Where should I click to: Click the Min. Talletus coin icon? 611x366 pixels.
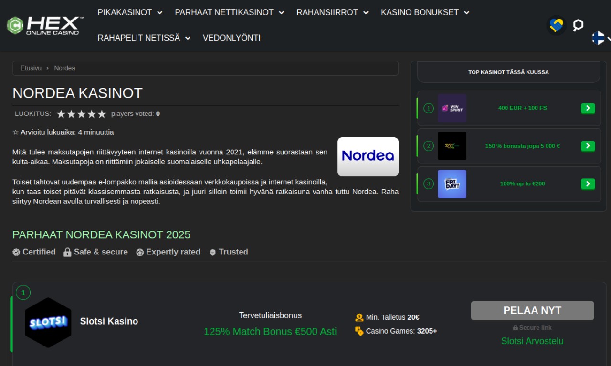point(359,317)
